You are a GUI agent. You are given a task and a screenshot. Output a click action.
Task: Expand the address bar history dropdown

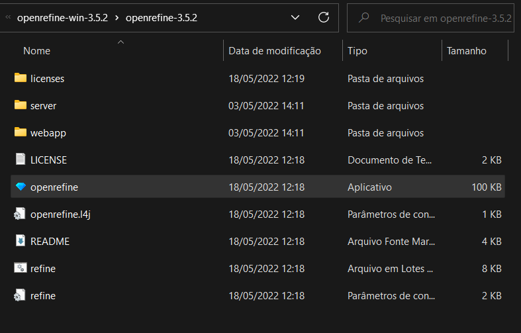coord(295,18)
